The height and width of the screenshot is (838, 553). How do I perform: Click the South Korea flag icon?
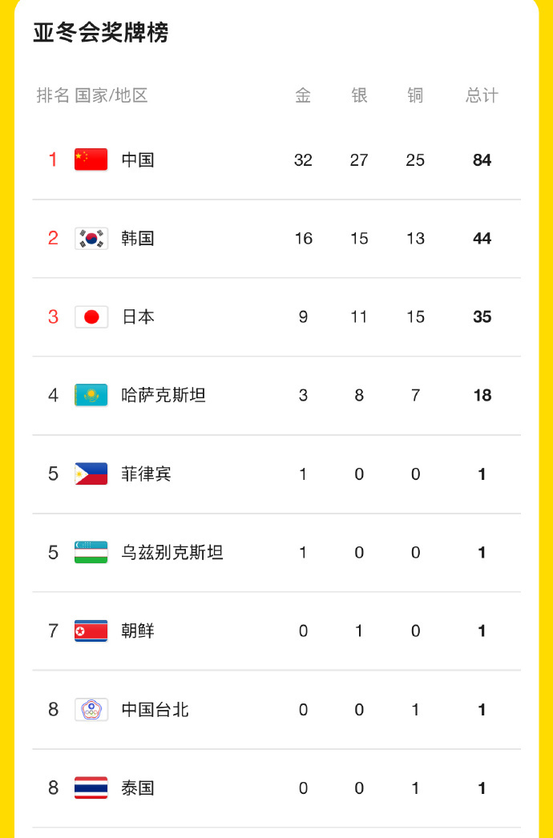coord(91,238)
